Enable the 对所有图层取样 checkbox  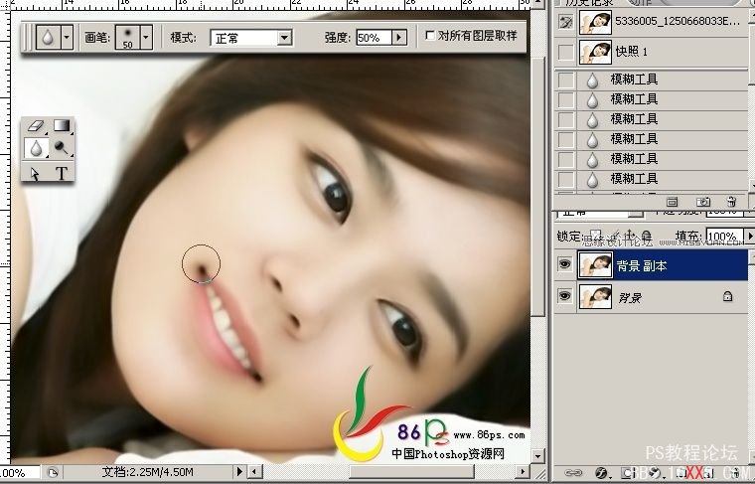tap(429, 37)
